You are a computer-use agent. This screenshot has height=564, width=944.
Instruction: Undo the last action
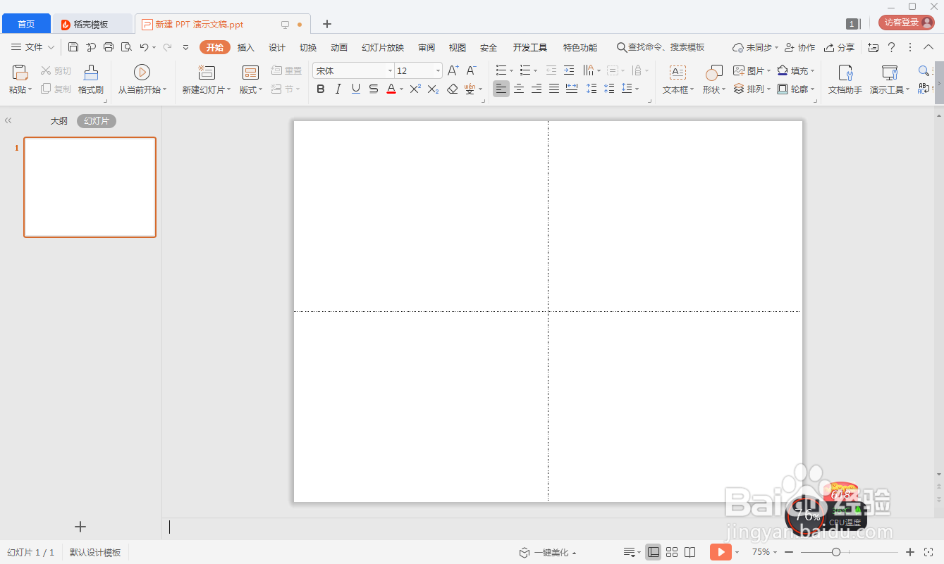point(144,47)
